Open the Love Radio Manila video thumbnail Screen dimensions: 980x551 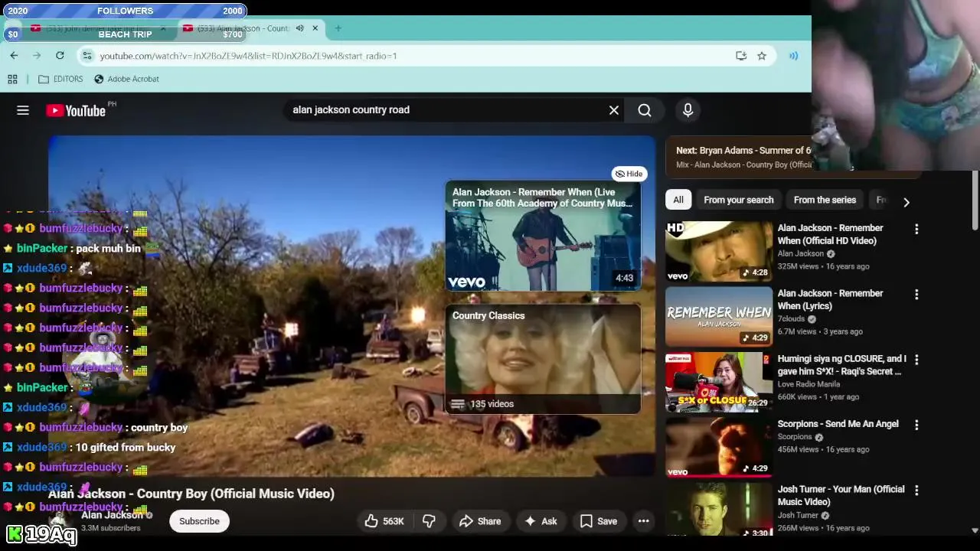pyautogui.click(x=719, y=382)
